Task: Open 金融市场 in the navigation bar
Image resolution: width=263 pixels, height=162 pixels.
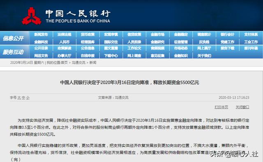Action: [157, 34]
